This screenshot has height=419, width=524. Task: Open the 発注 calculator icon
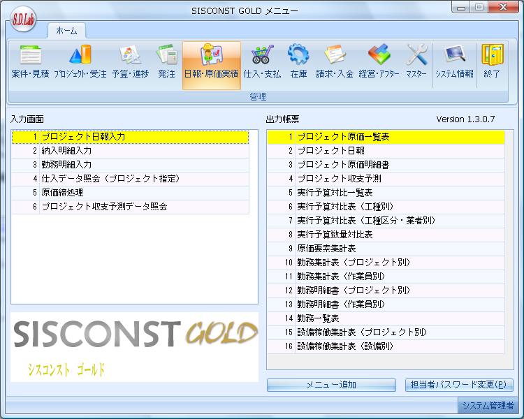click(x=166, y=62)
